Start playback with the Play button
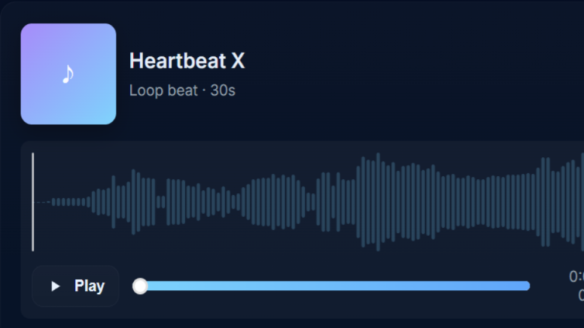The image size is (584, 328). pyautogui.click(x=75, y=286)
